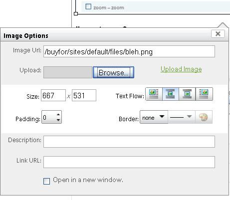Image resolution: width=230 pixels, height=200 pixels.
Task: Close the Image Options dialog
Action: (x=218, y=34)
